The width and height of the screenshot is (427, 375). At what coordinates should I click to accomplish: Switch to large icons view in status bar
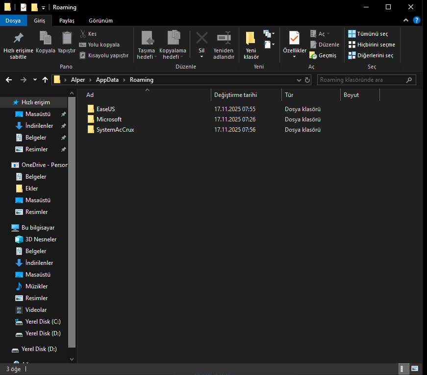(415, 369)
